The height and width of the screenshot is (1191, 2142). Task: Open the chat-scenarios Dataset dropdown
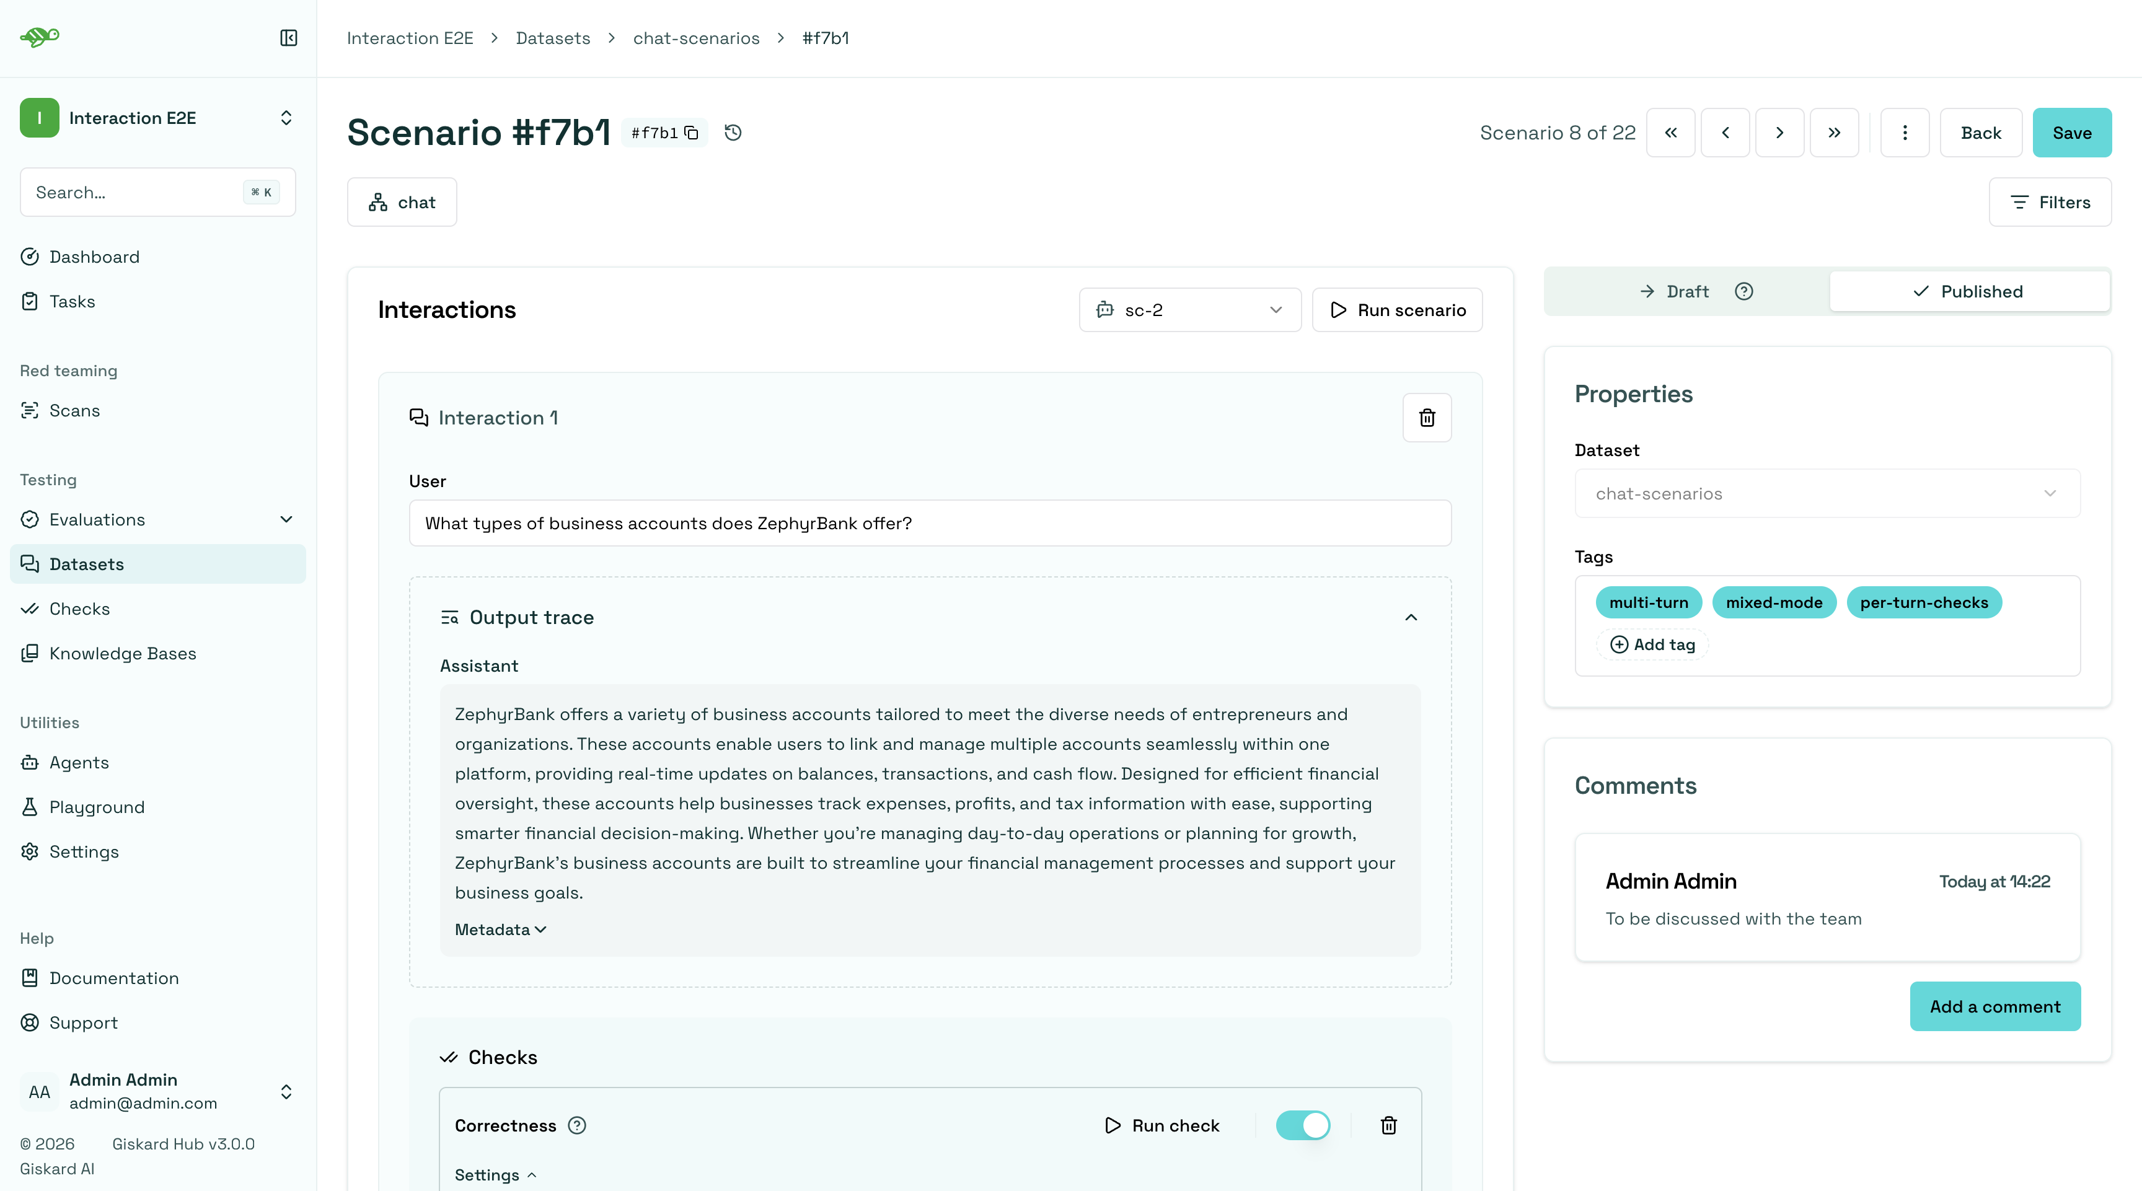click(1828, 494)
